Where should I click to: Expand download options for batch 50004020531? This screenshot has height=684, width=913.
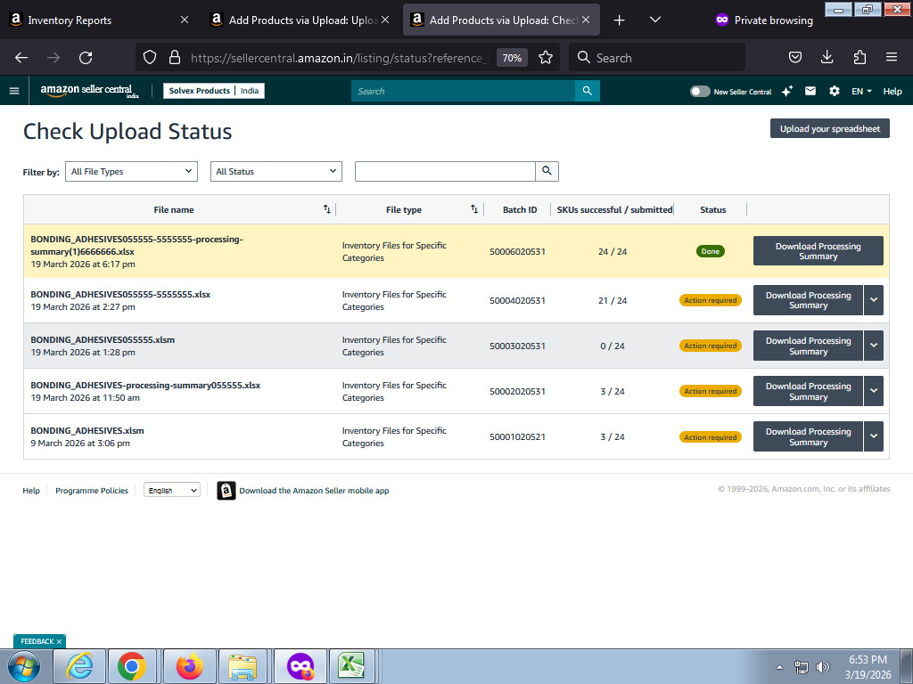(x=874, y=300)
